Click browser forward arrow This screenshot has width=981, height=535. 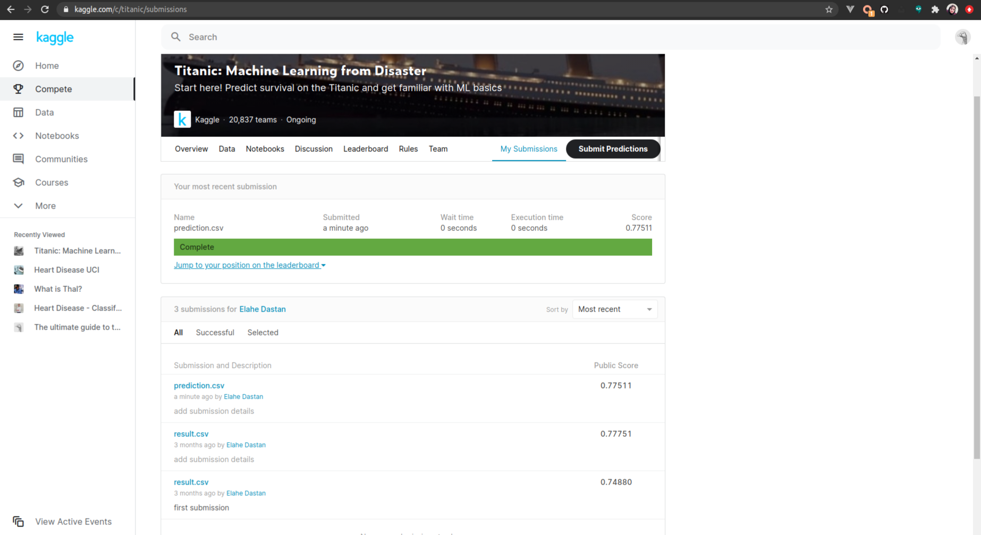tap(28, 10)
